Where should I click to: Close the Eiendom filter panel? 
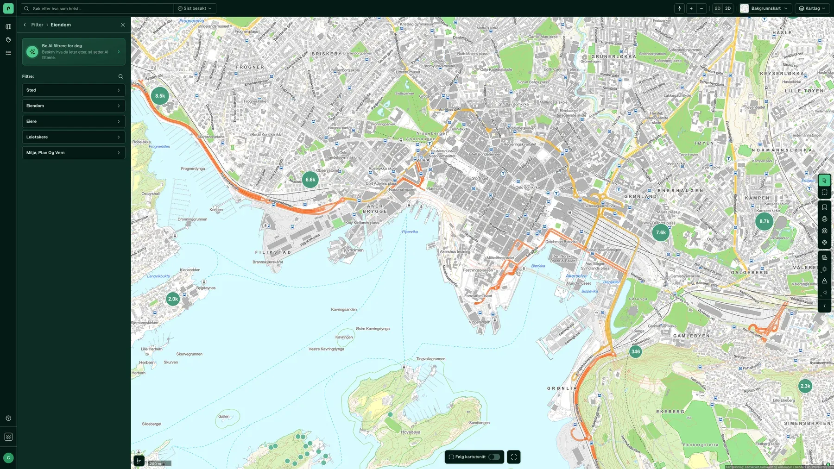(x=123, y=25)
